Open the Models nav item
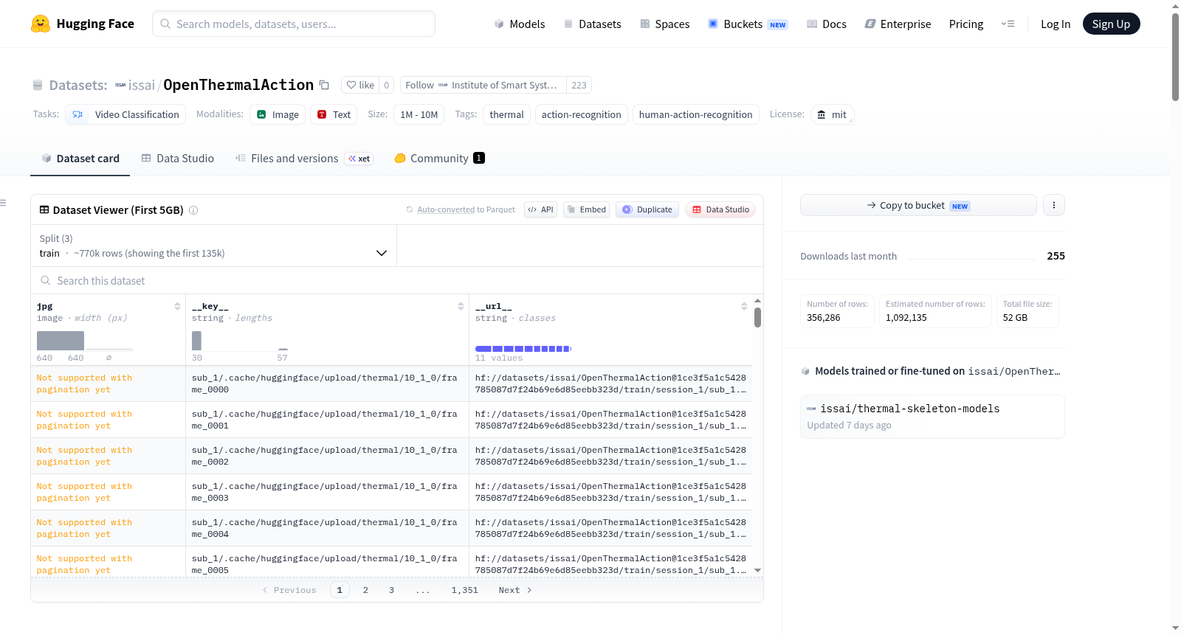Image resolution: width=1181 pixels, height=635 pixels. [x=520, y=24]
